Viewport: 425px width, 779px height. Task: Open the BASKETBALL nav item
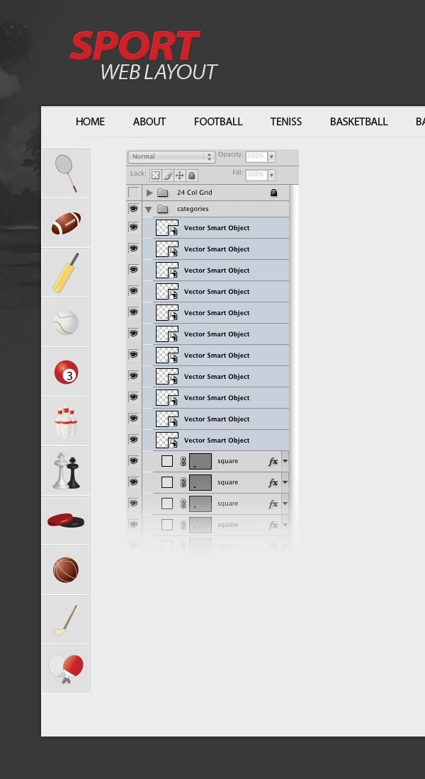click(359, 122)
